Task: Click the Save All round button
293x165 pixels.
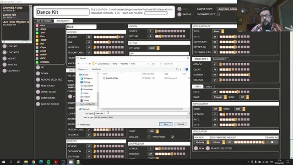Action: pyautogui.click(x=5, y=65)
